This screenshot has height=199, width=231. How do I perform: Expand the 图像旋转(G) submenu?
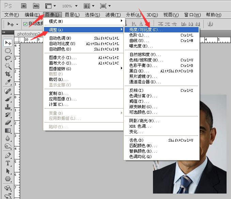pos(84,69)
